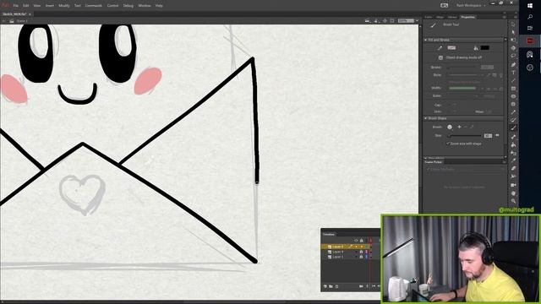Select the Lasso tool
The height and width of the screenshot is (304, 541).
[x=513, y=56]
